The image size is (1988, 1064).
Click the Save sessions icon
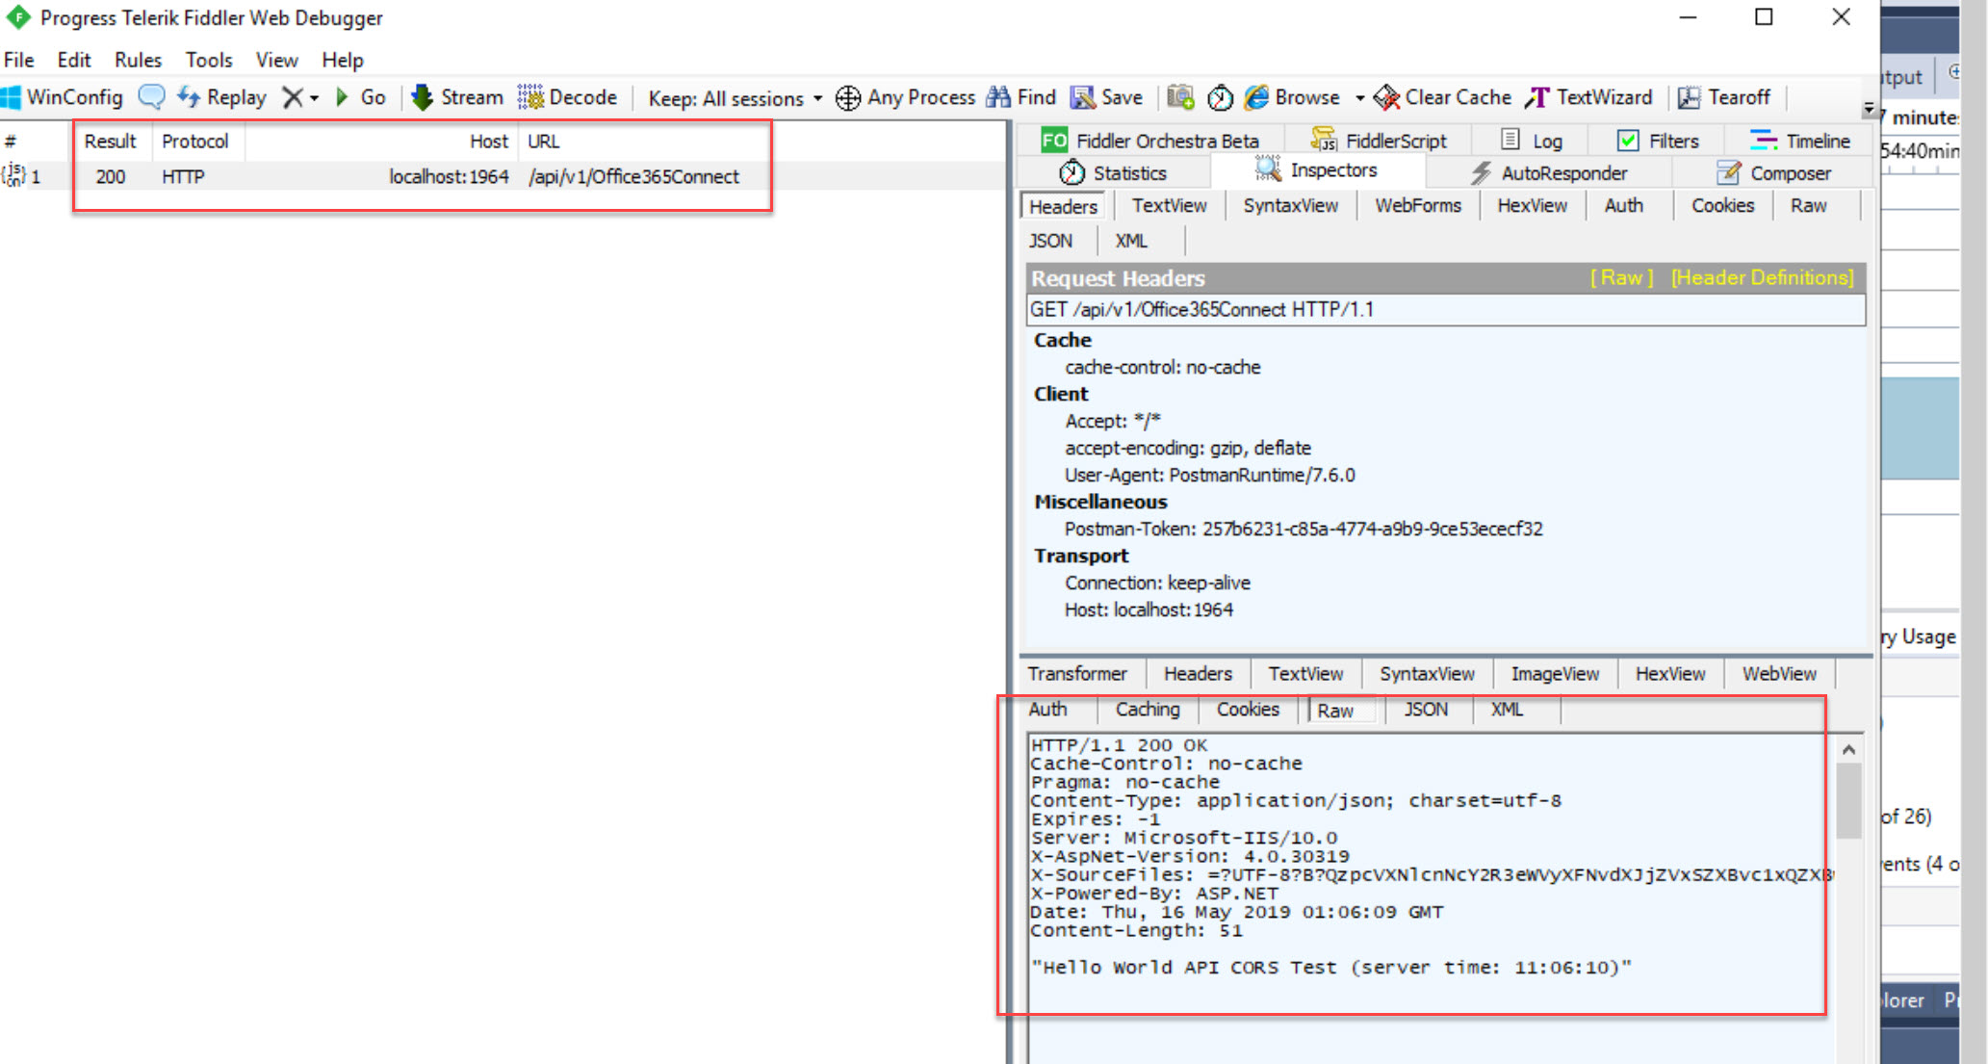(1083, 97)
